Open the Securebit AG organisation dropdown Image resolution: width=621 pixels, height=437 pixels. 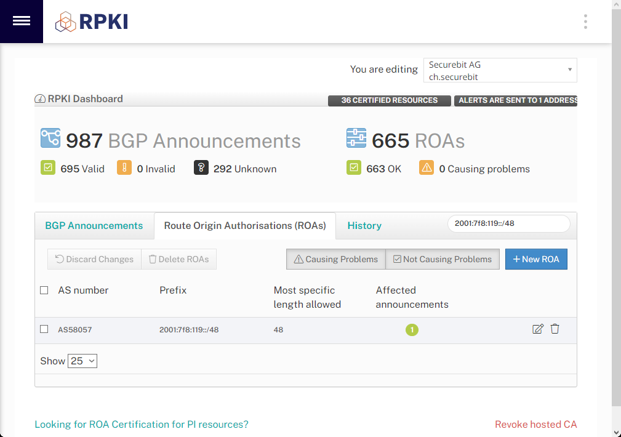[x=500, y=71]
